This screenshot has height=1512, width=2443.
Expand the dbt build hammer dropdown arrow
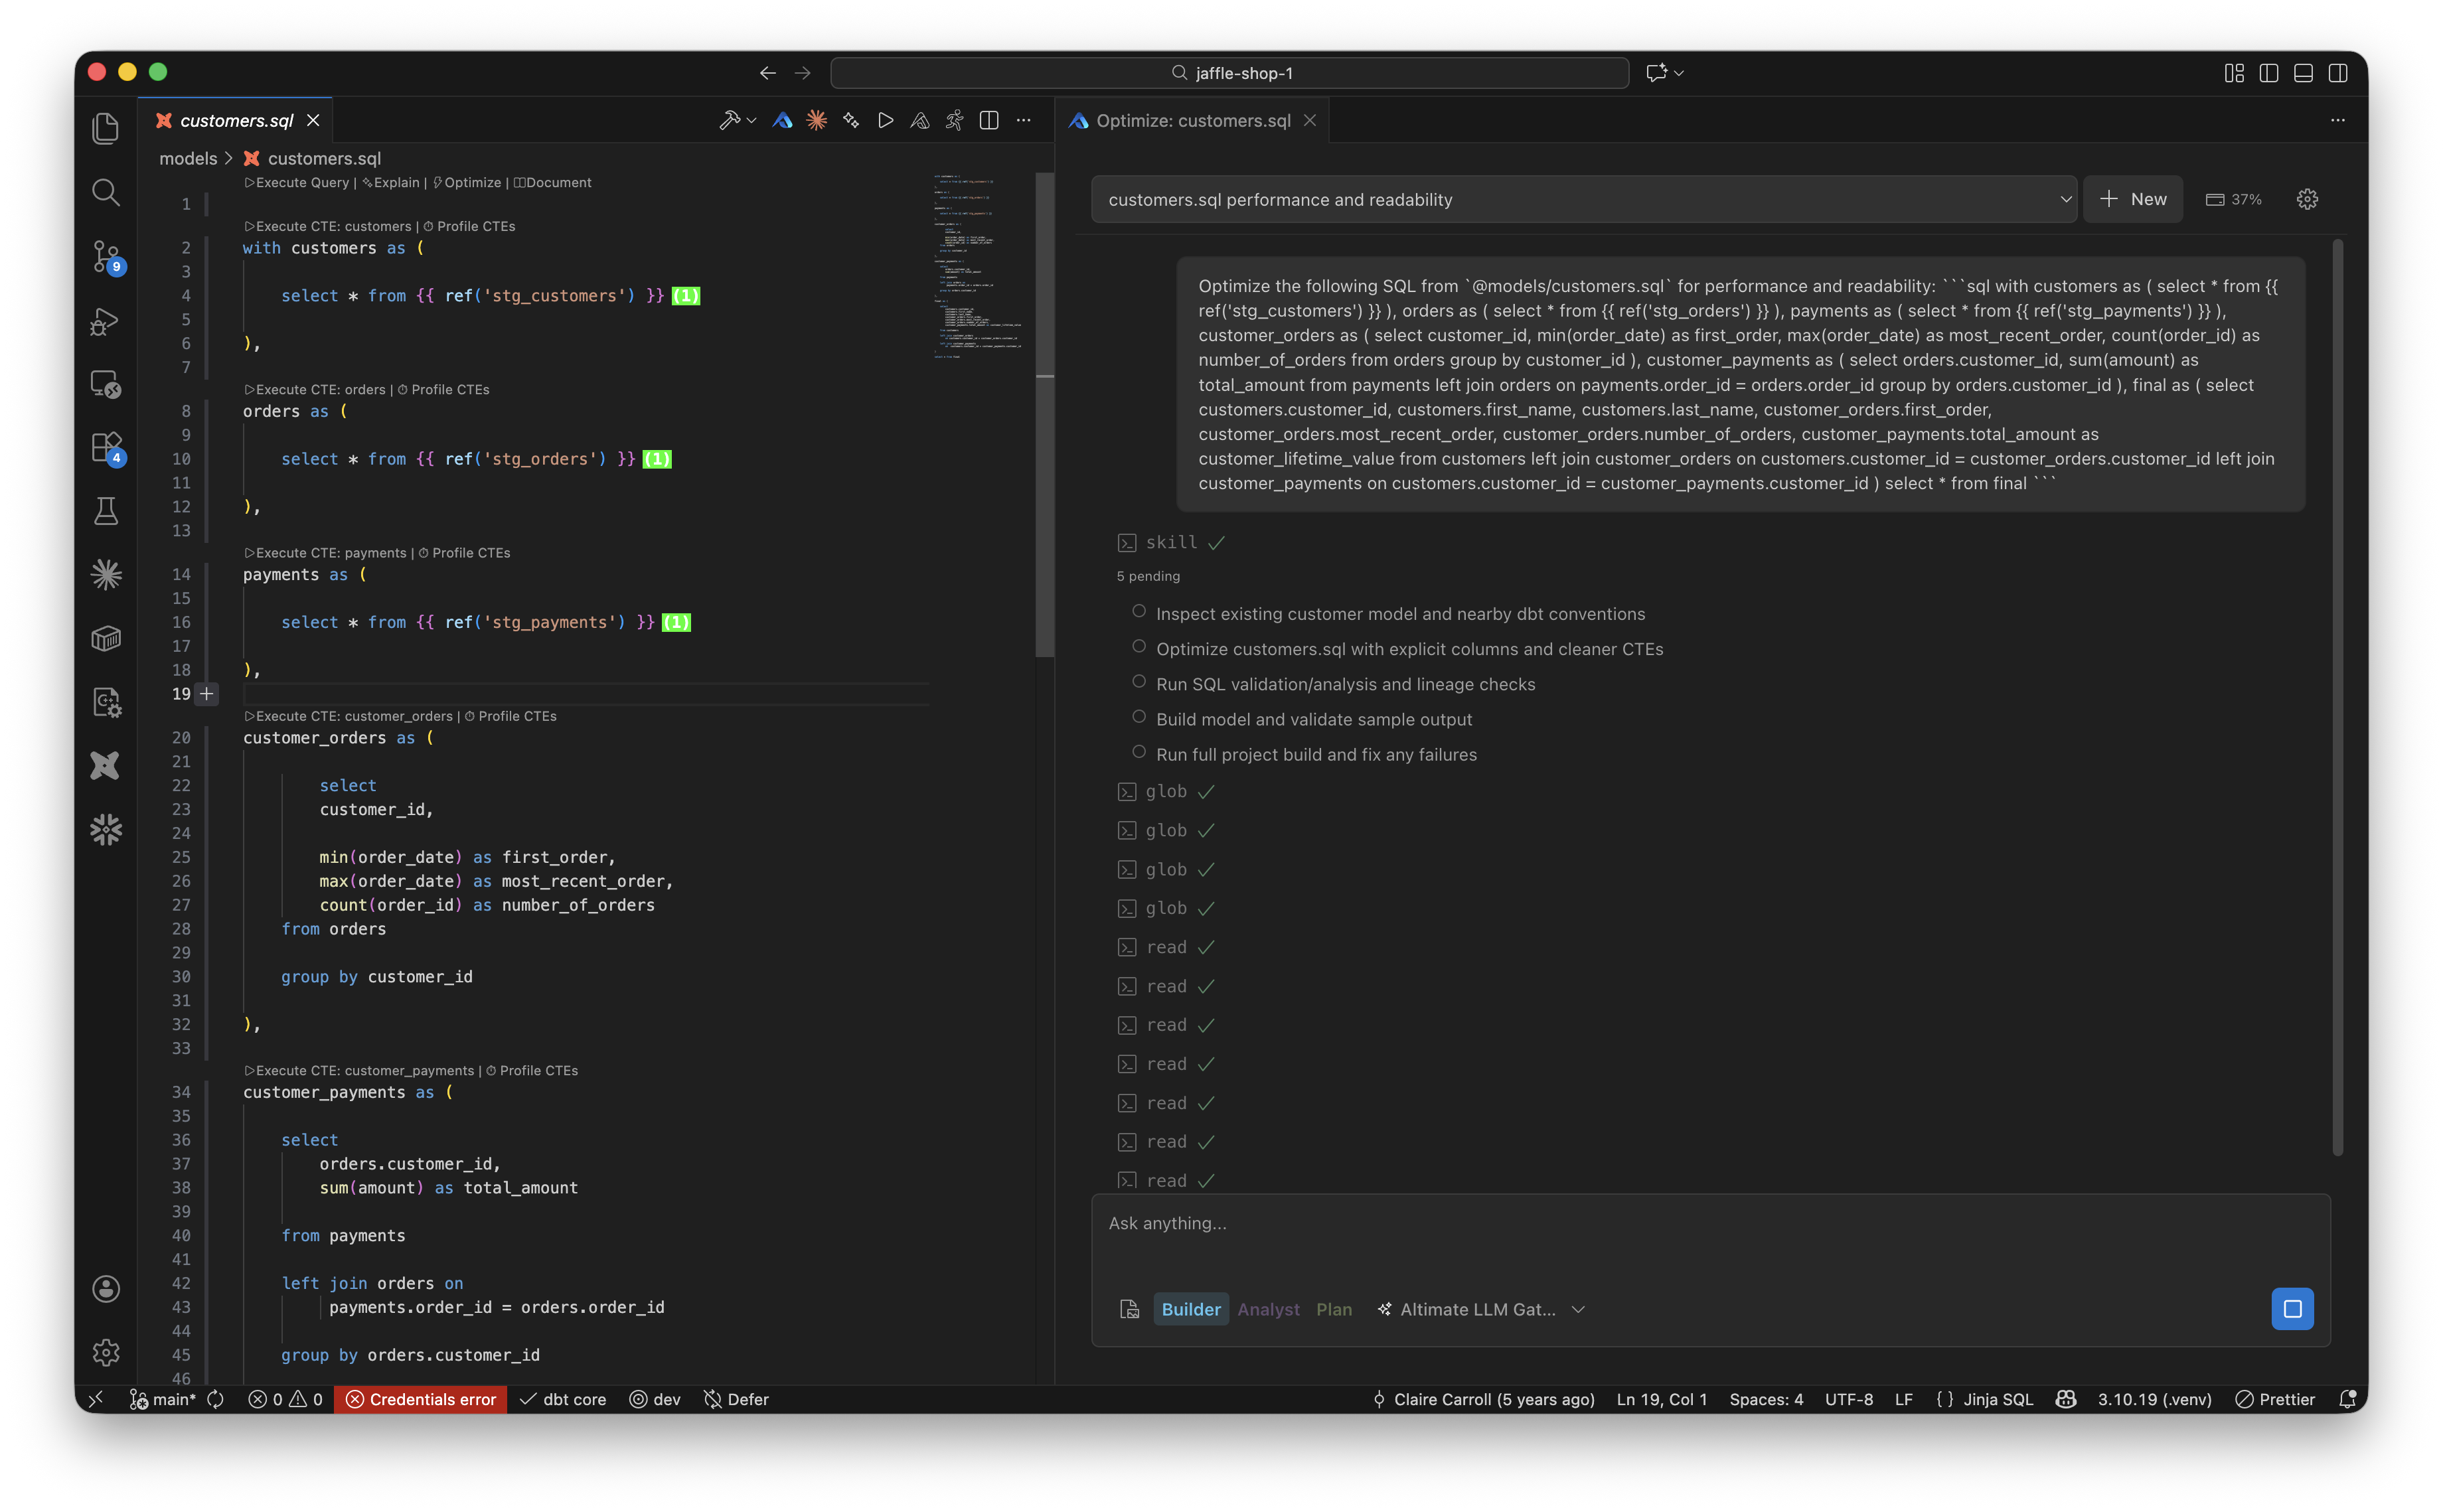752,120
